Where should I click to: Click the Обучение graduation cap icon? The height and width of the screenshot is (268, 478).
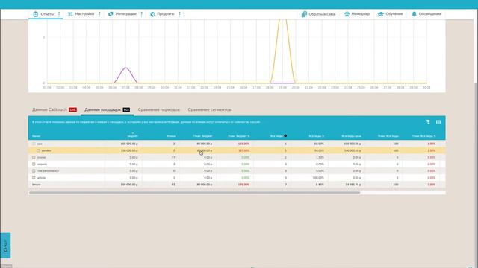click(x=381, y=14)
